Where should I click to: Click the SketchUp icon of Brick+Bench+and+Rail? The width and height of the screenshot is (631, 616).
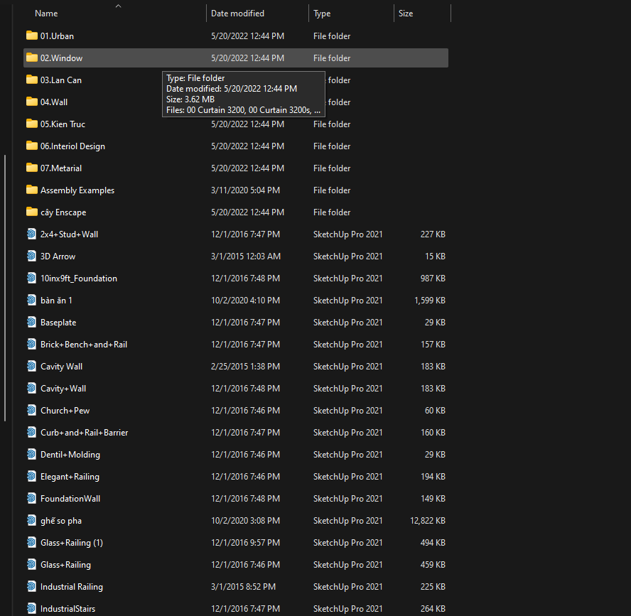point(31,344)
